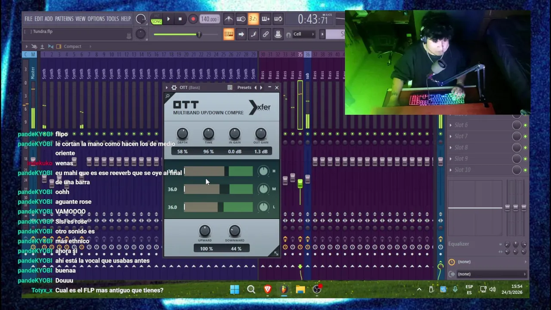The width and height of the screenshot is (551, 310).
Task: Click the play button
Action: click(168, 19)
